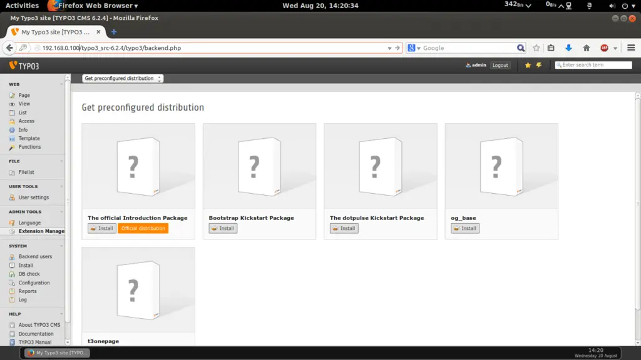Image resolution: width=641 pixels, height=360 pixels.
Task: Install Bootstrap Kickstart Package
Action: 223,229
